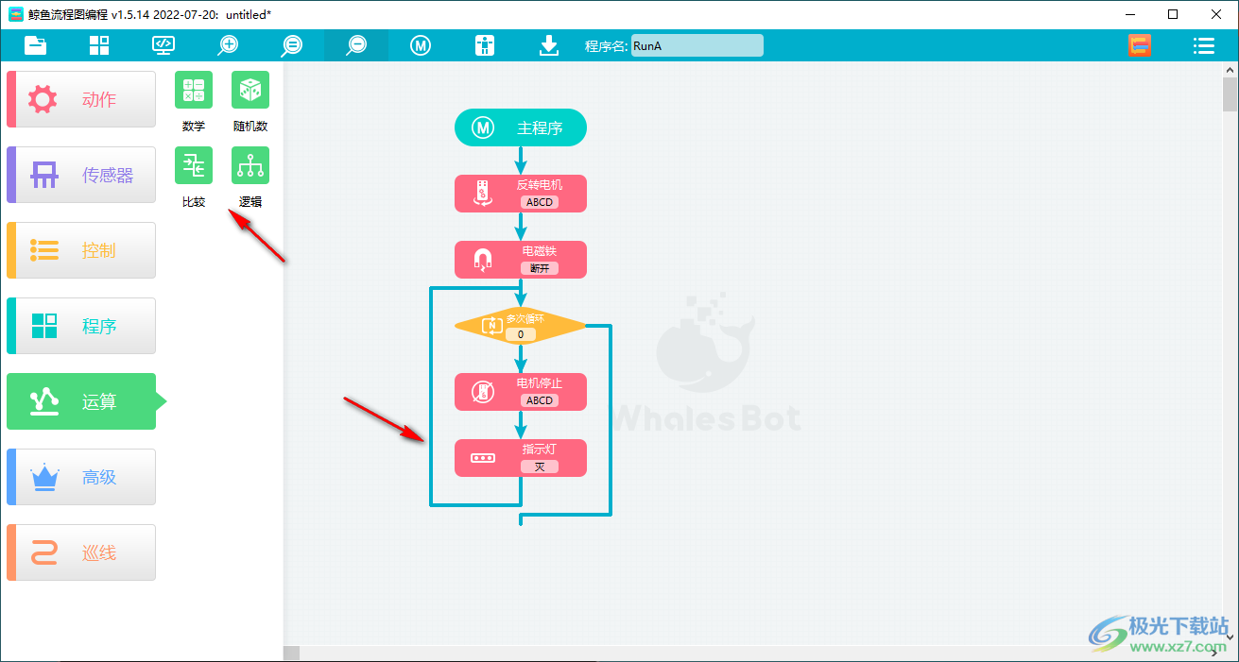Click the open file folder toolbar icon
The image size is (1239, 662).
[x=35, y=45]
